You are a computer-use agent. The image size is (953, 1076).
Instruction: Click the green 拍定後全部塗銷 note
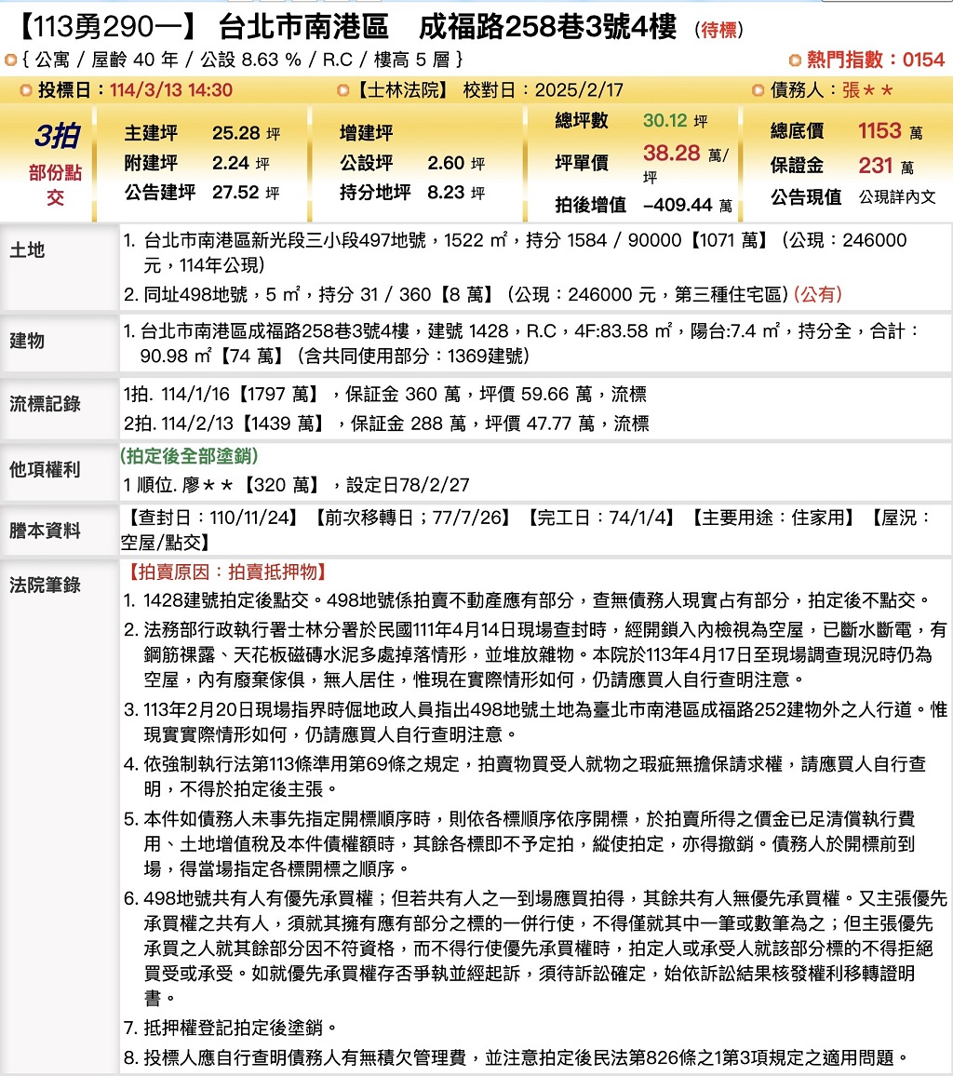(189, 456)
